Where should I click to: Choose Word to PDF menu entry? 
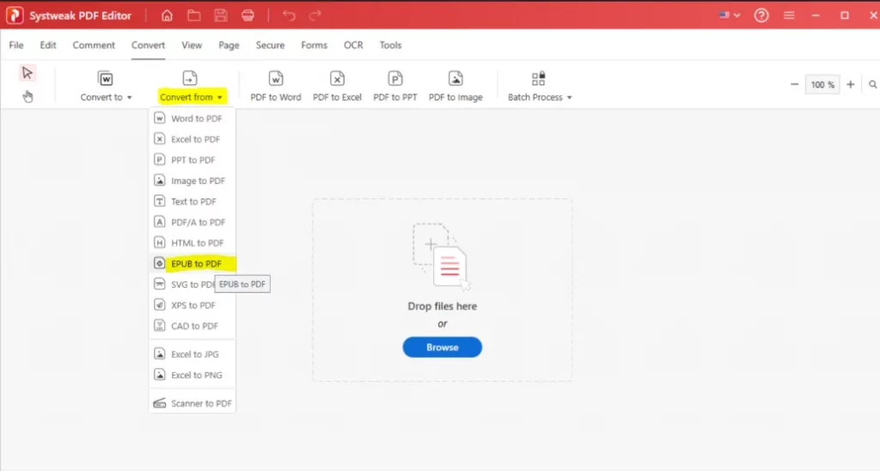(x=192, y=119)
